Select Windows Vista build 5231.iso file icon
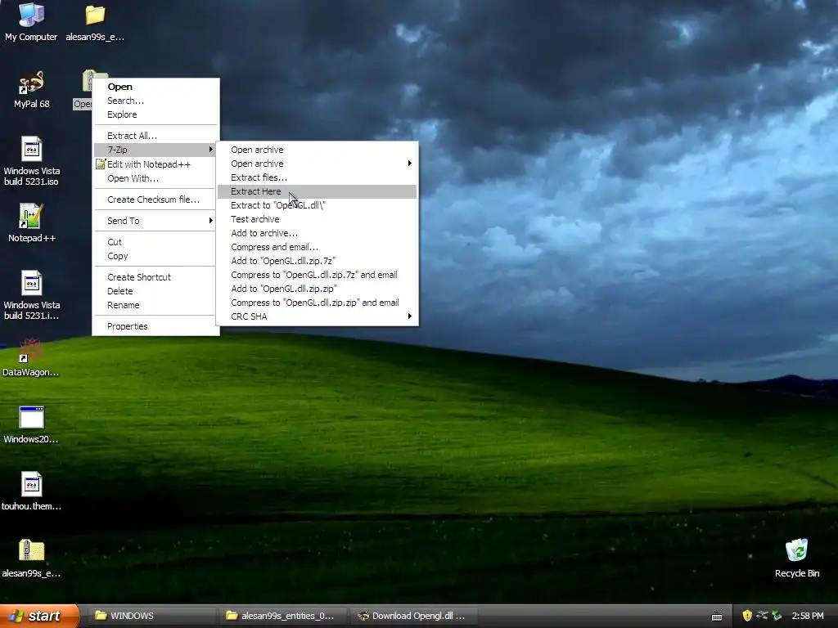 tap(31, 161)
